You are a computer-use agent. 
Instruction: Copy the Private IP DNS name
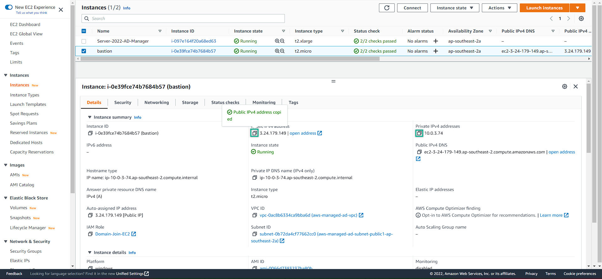tap(255, 178)
